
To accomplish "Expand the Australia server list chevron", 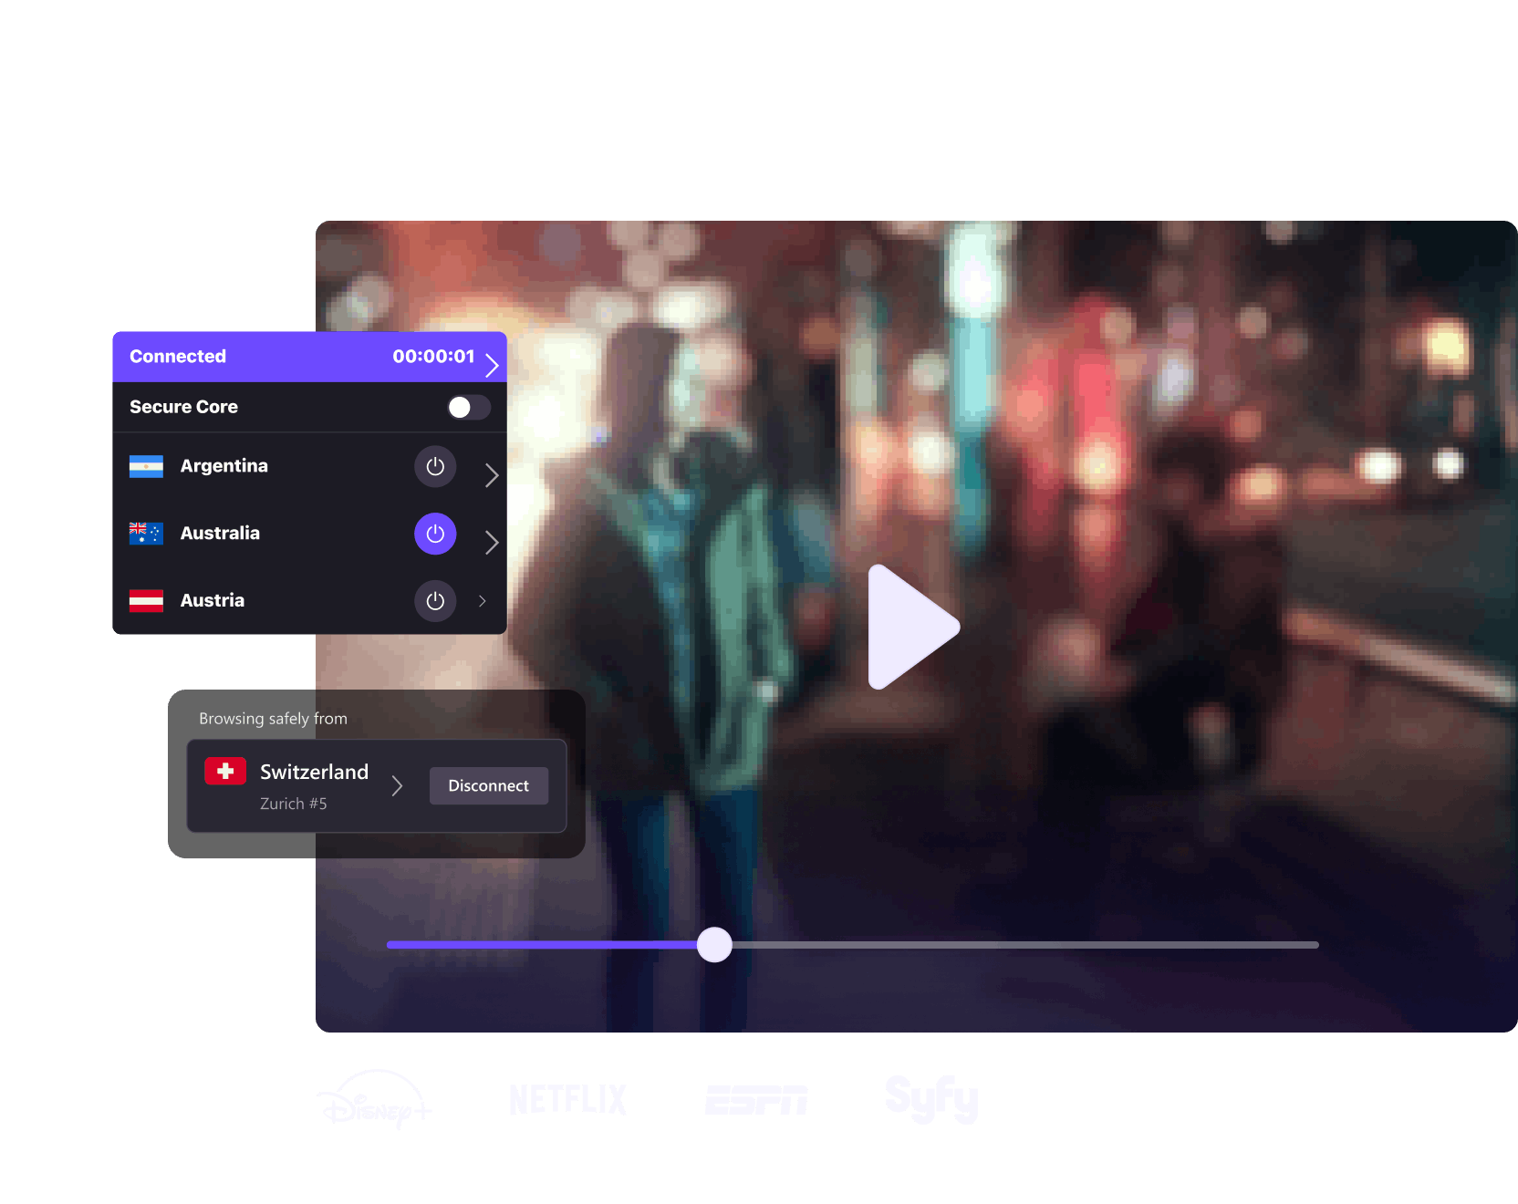I will coord(492,543).
